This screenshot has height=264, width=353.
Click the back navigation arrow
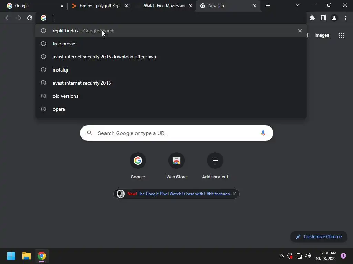pos(8,18)
